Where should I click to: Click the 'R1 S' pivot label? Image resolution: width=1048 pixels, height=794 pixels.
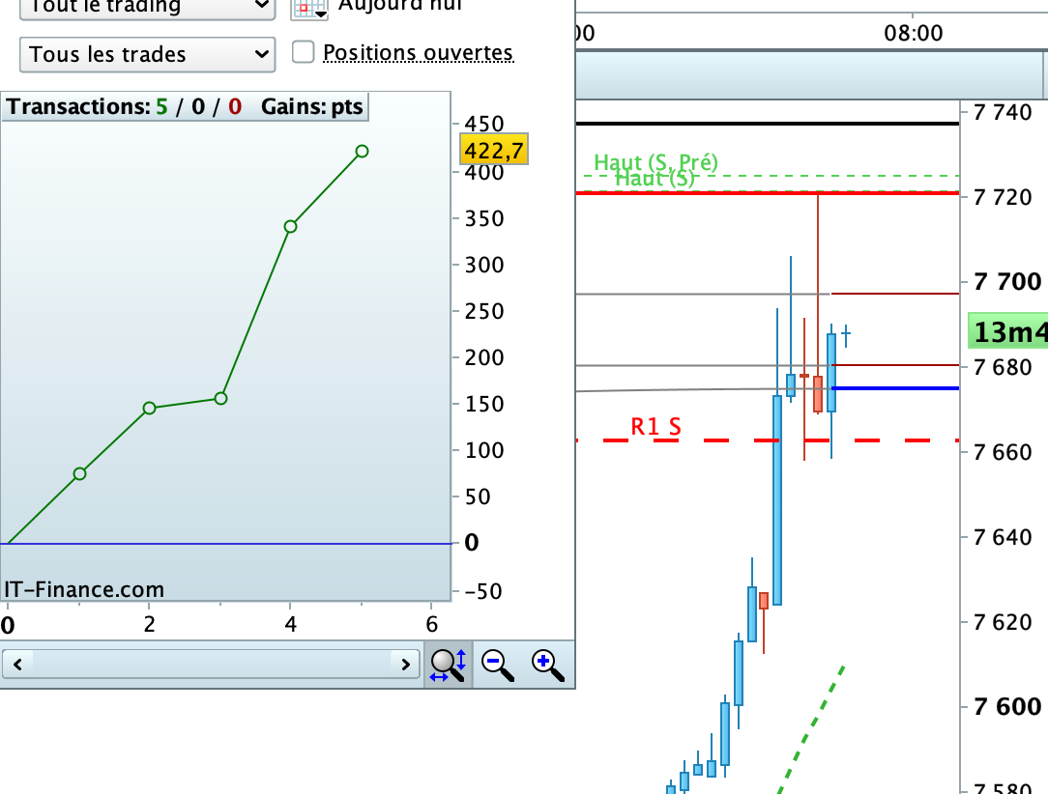click(655, 427)
